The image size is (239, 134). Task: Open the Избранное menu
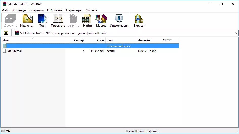pos(55,10)
